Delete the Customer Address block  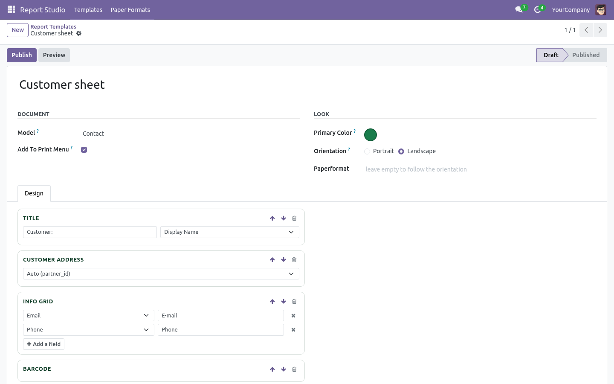294,260
